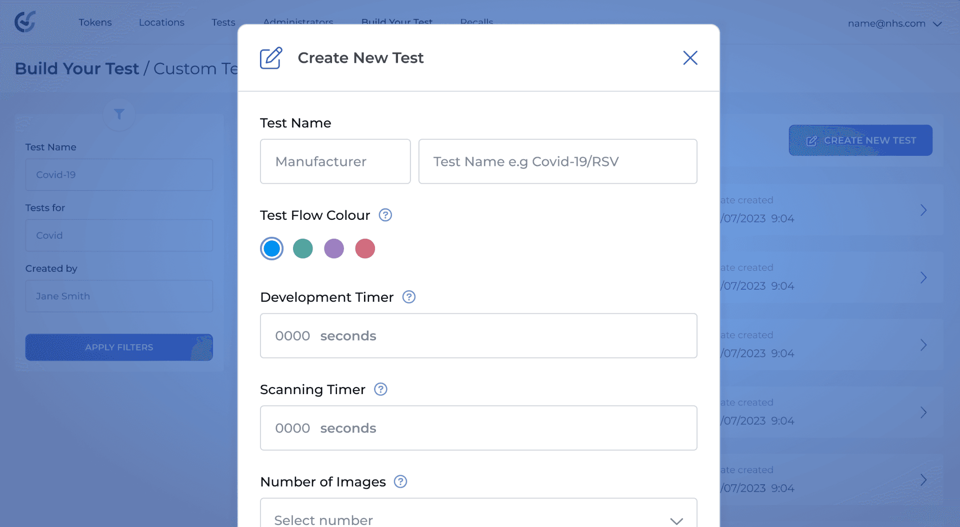The image size is (960, 527).
Task: Click the Manufacturer input field
Action: 335,161
